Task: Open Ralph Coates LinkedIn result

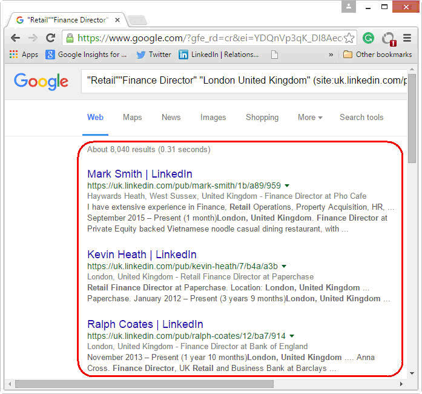Action: pyautogui.click(x=145, y=324)
